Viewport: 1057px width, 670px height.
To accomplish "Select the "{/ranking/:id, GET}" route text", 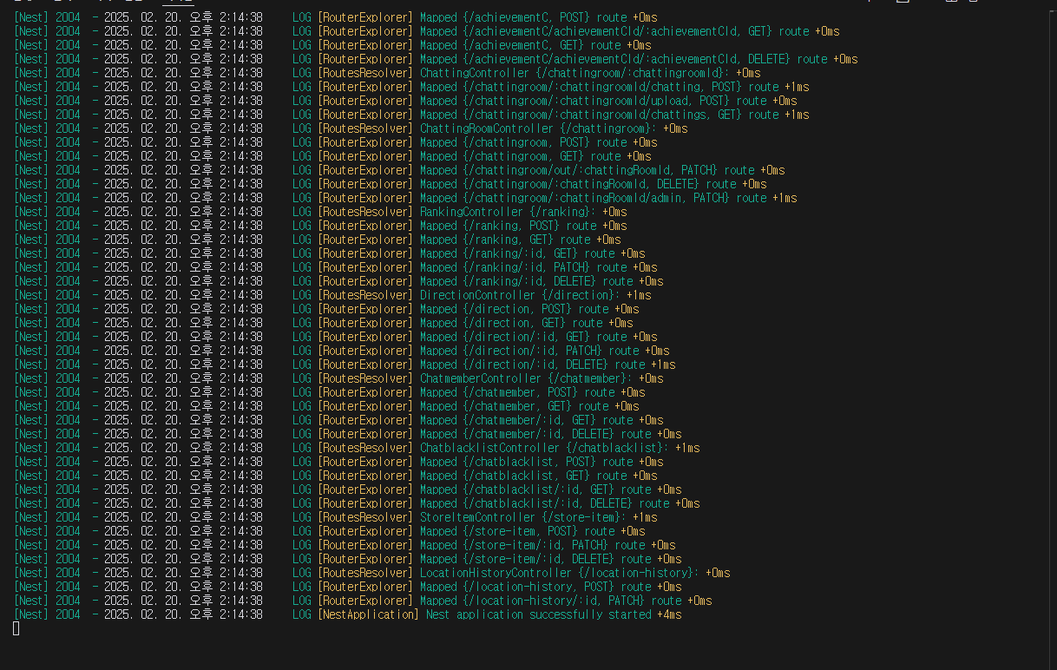I will 521,253.
